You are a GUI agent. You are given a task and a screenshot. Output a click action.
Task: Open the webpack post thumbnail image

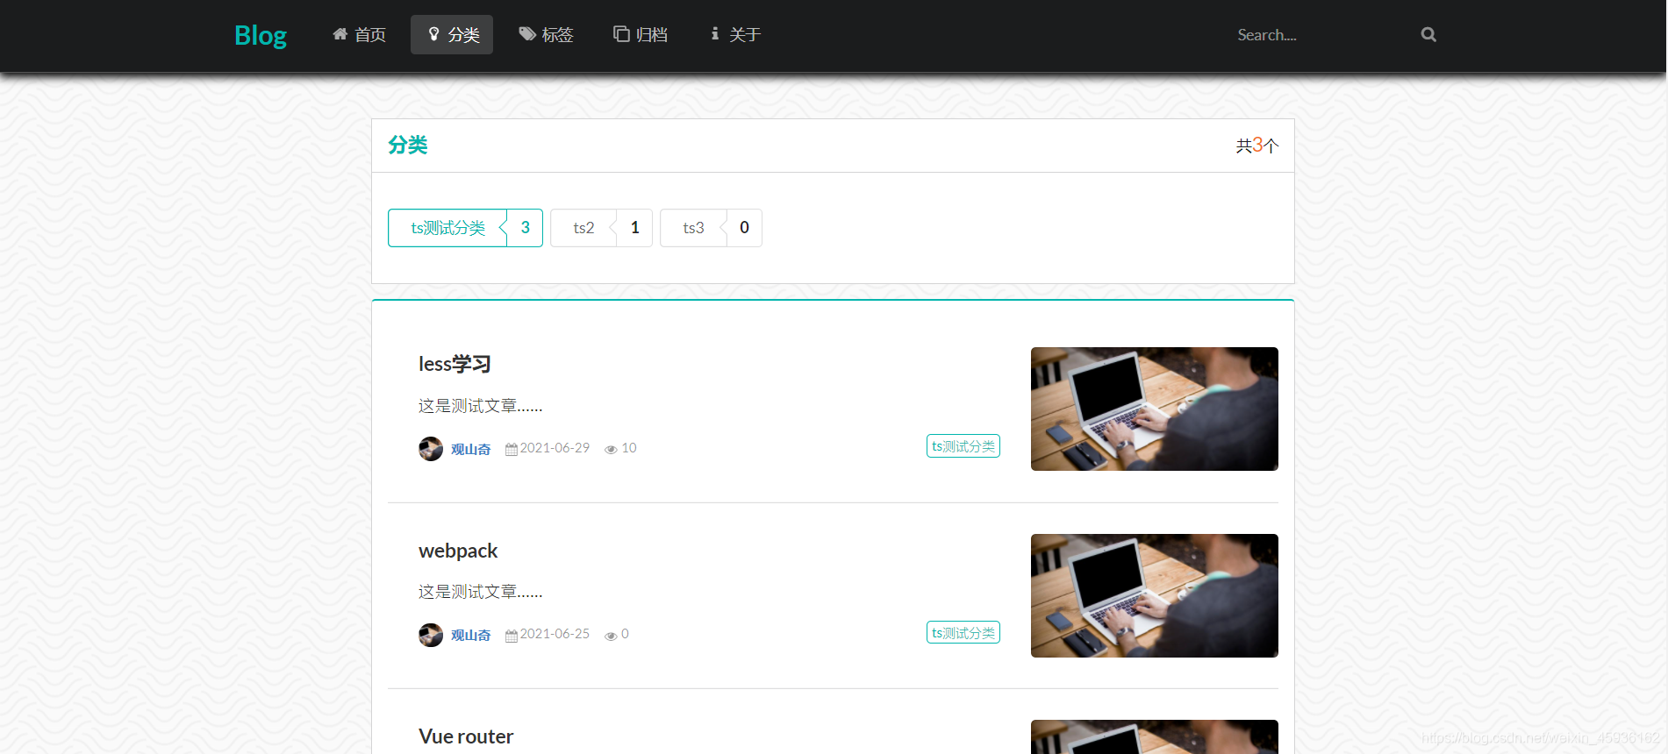(x=1155, y=595)
